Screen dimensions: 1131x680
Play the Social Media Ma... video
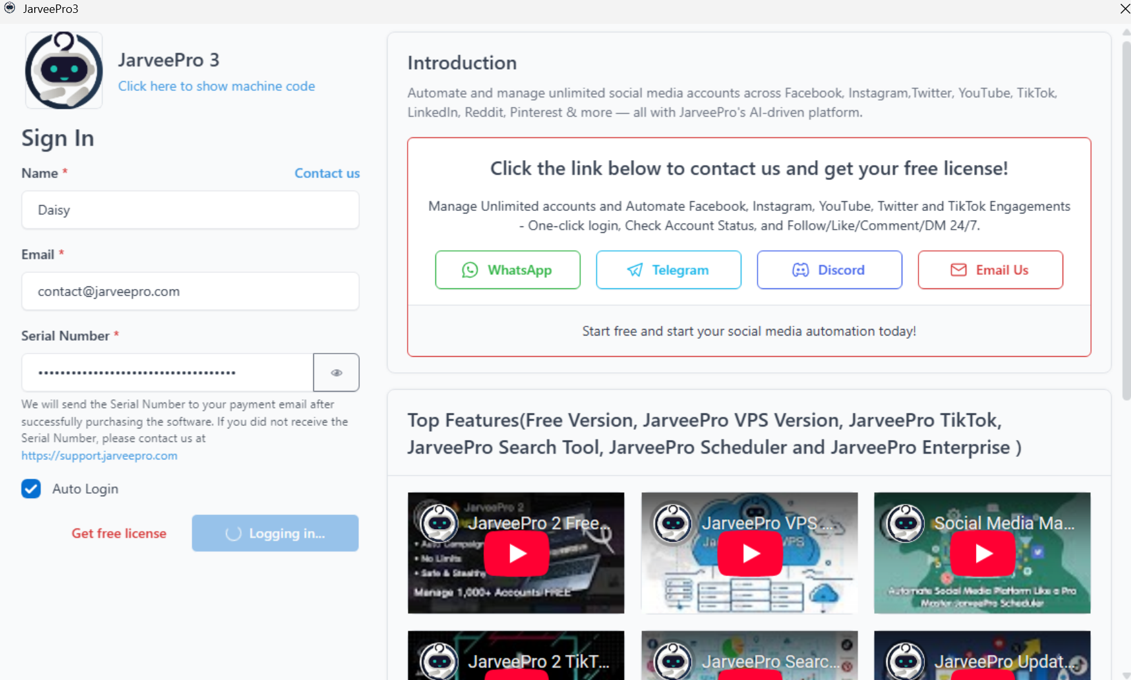pyautogui.click(x=982, y=554)
